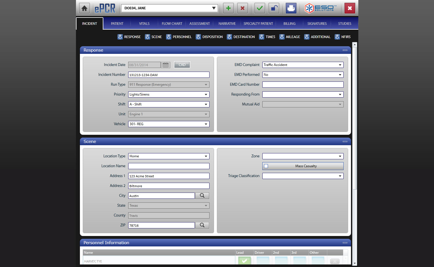This screenshot has height=267, width=434.
Task: Toggle Lead checkbox for HARVEY, TYE
Action: [x=244, y=261]
